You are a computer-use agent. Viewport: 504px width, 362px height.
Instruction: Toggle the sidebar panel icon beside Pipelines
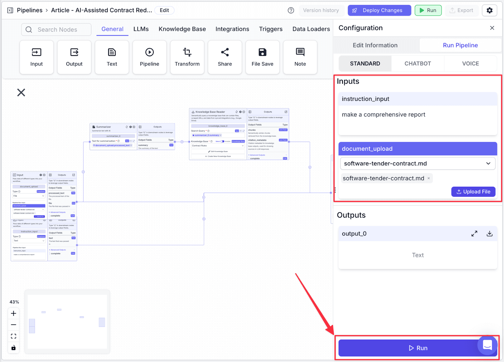[10, 10]
